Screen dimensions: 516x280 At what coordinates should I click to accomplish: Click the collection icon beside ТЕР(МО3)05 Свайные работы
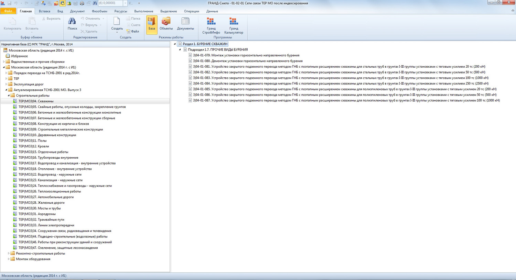click(x=15, y=107)
